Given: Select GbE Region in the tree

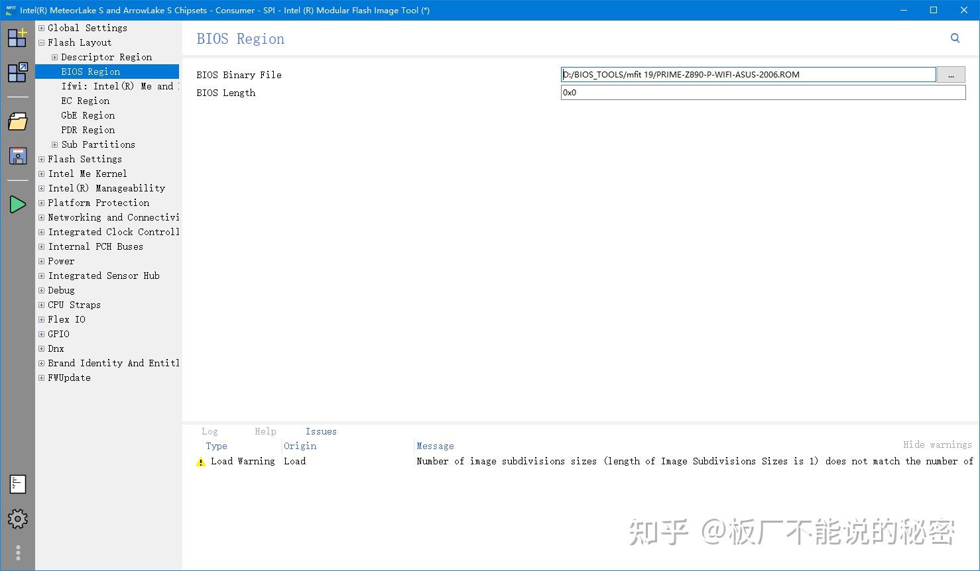Looking at the screenshot, I should pyautogui.click(x=88, y=115).
